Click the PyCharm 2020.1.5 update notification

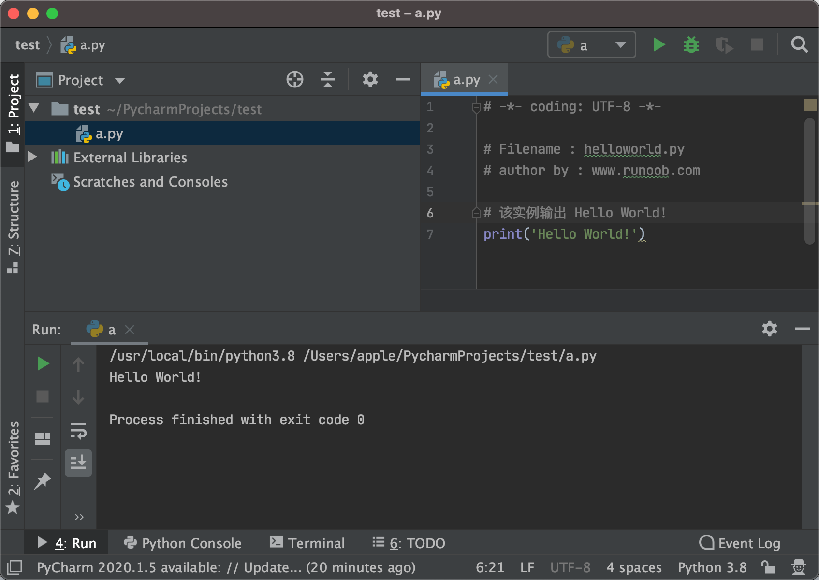pos(226,567)
